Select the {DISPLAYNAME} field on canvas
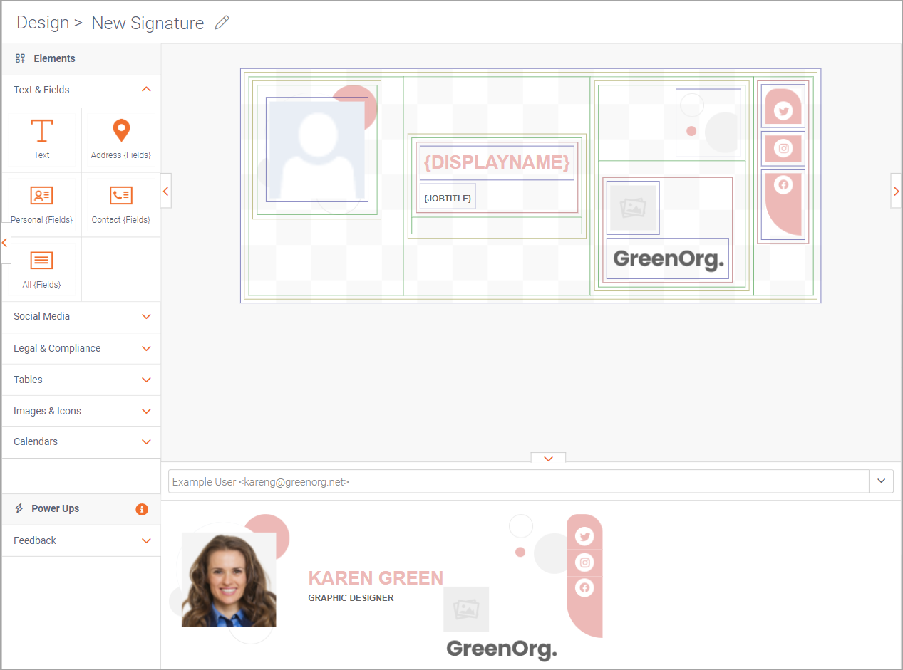The width and height of the screenshot is (903, 670). (497, 163)
